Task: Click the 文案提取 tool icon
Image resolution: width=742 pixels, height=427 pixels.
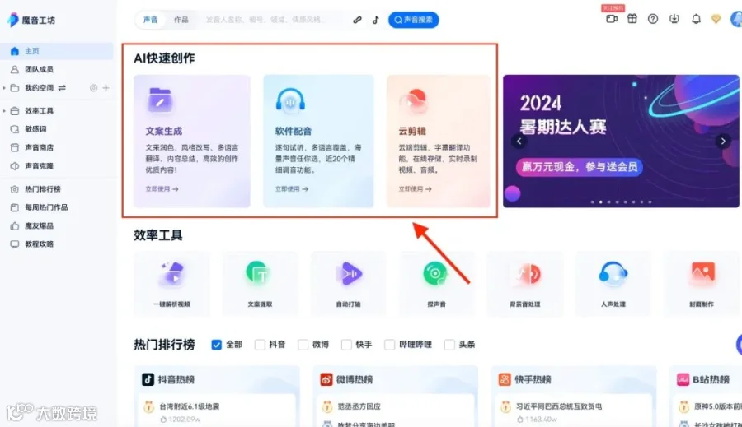Action: click(258, 273)
